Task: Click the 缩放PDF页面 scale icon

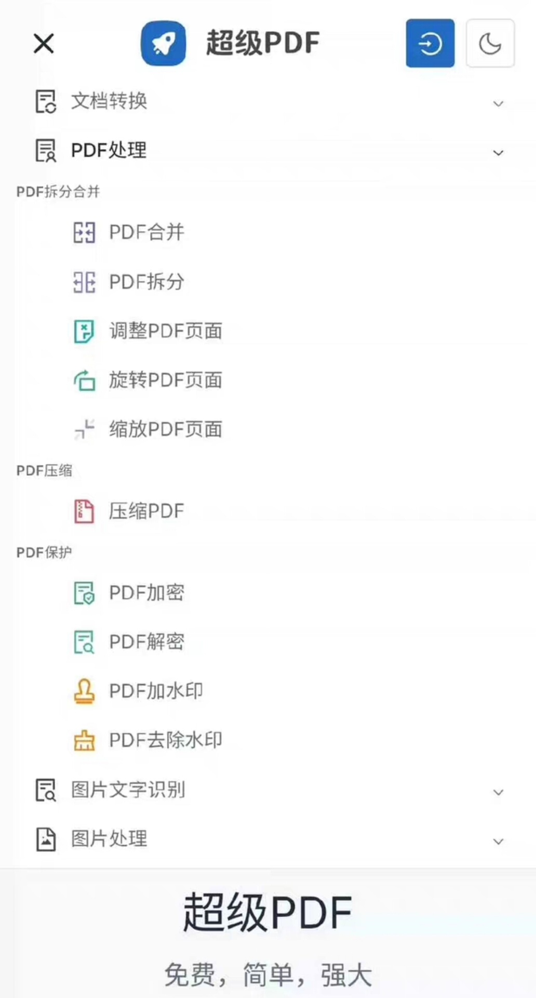Action: tap(84, 429)
